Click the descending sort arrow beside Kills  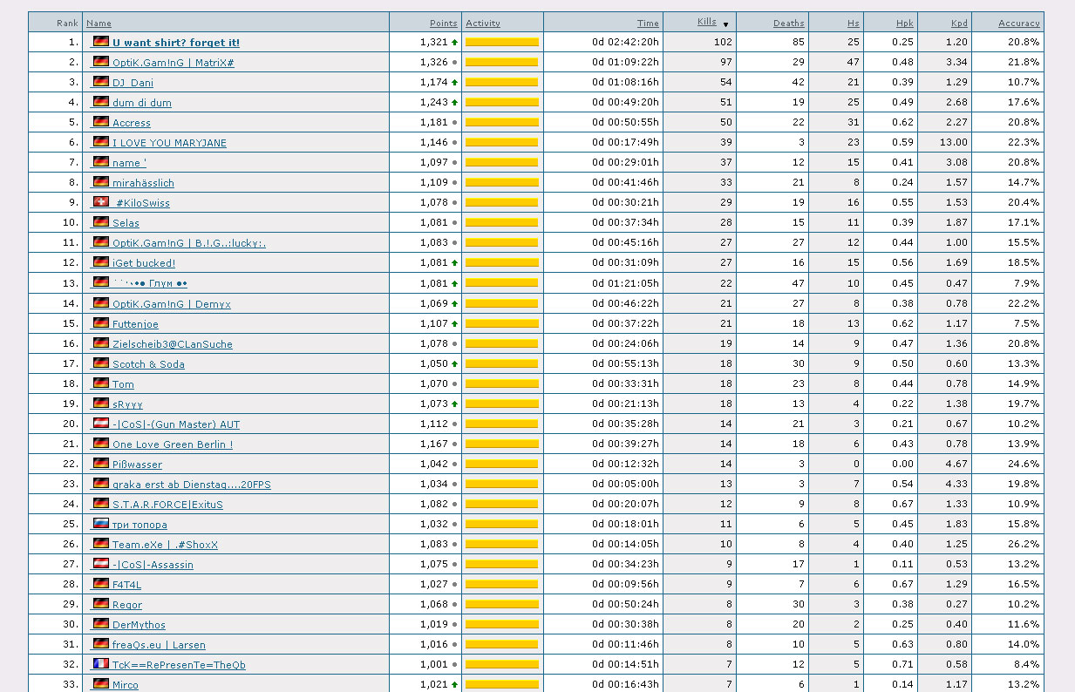[725, 24]
